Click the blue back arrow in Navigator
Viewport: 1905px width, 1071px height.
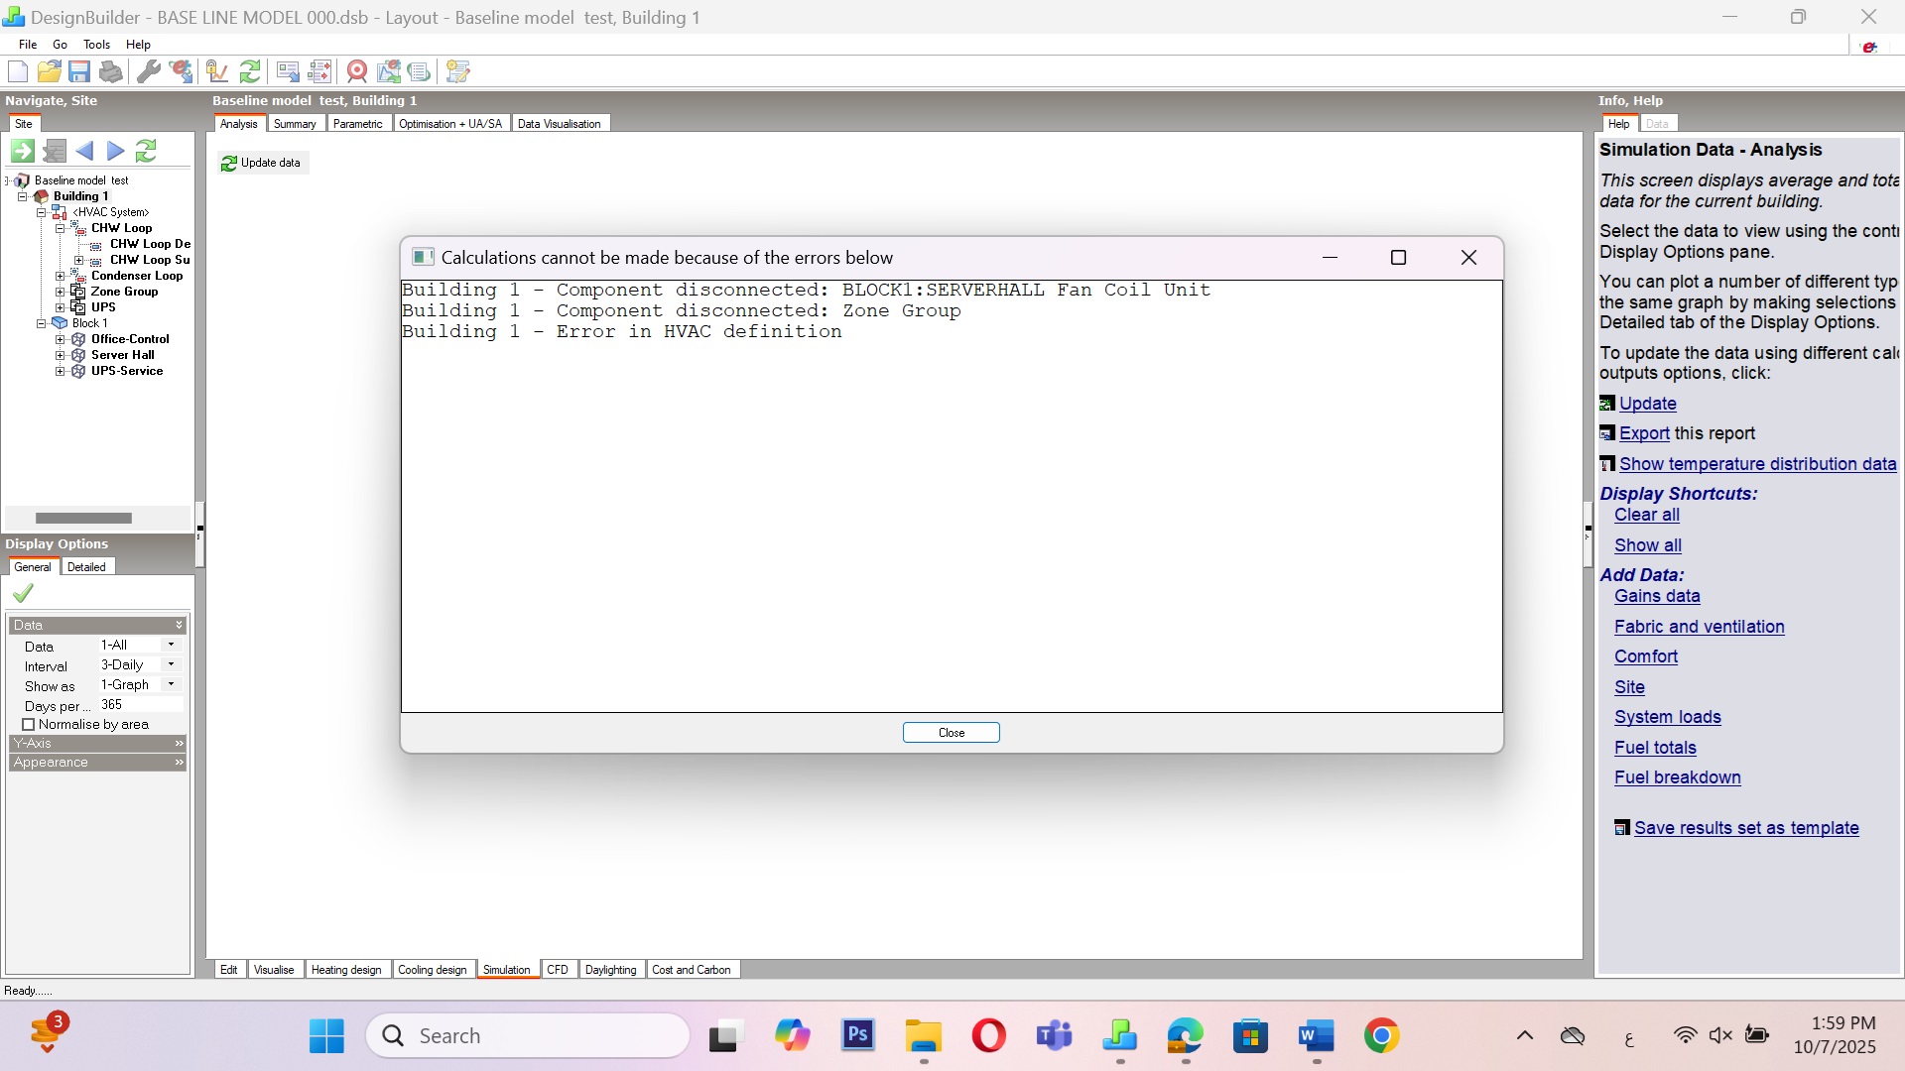[x=84, y=151]
